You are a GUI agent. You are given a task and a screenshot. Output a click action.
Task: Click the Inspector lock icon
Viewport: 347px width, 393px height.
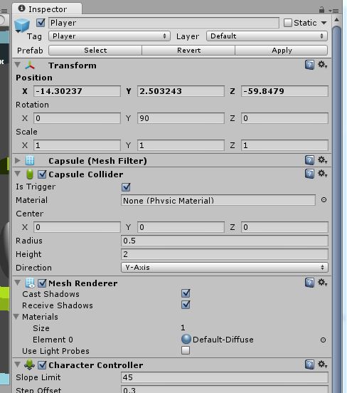pyautogui.click(x=321, y=10)
